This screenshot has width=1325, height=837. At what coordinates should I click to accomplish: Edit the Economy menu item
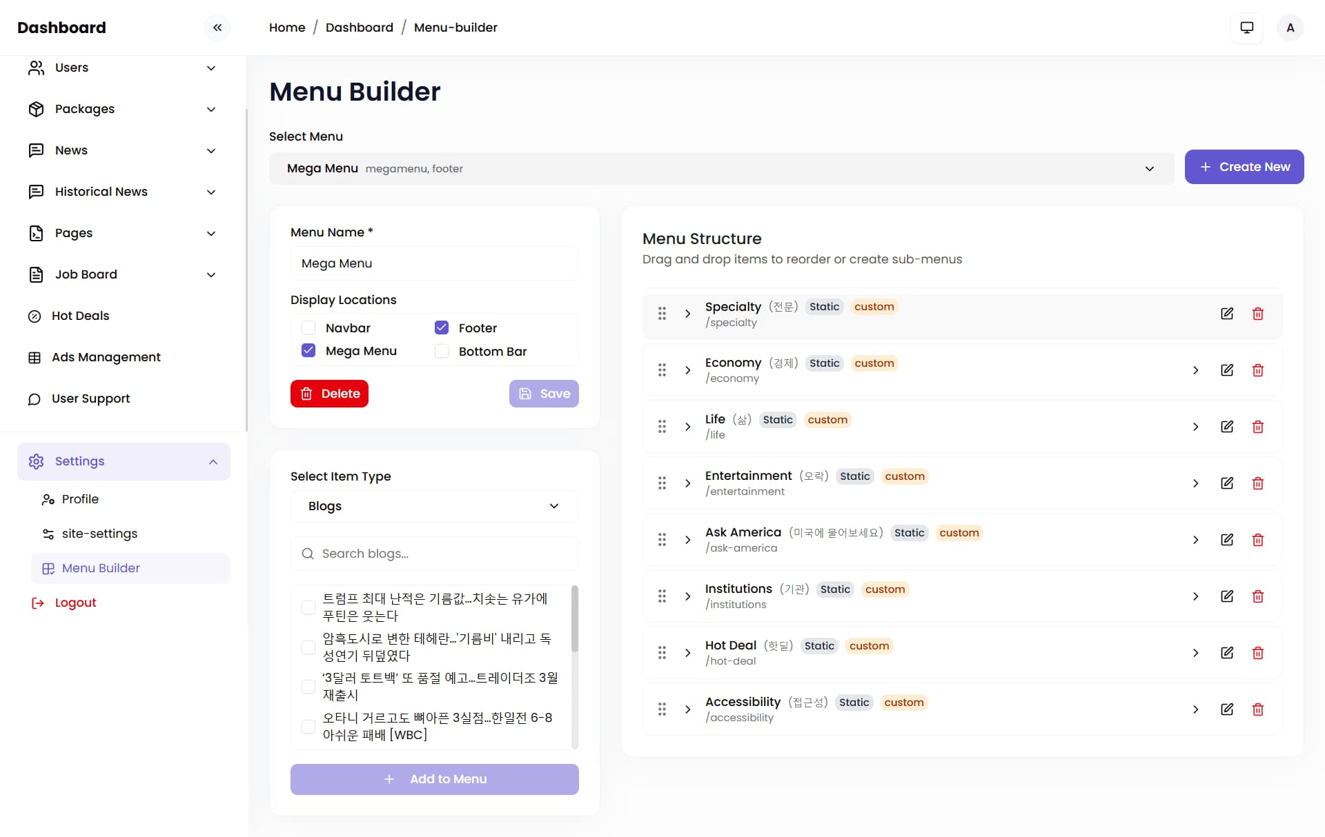(x=1227, y=370)
